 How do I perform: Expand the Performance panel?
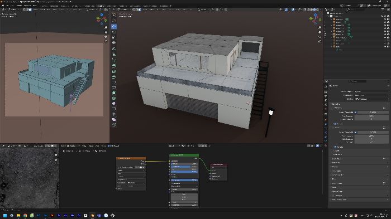click(337, 183)
